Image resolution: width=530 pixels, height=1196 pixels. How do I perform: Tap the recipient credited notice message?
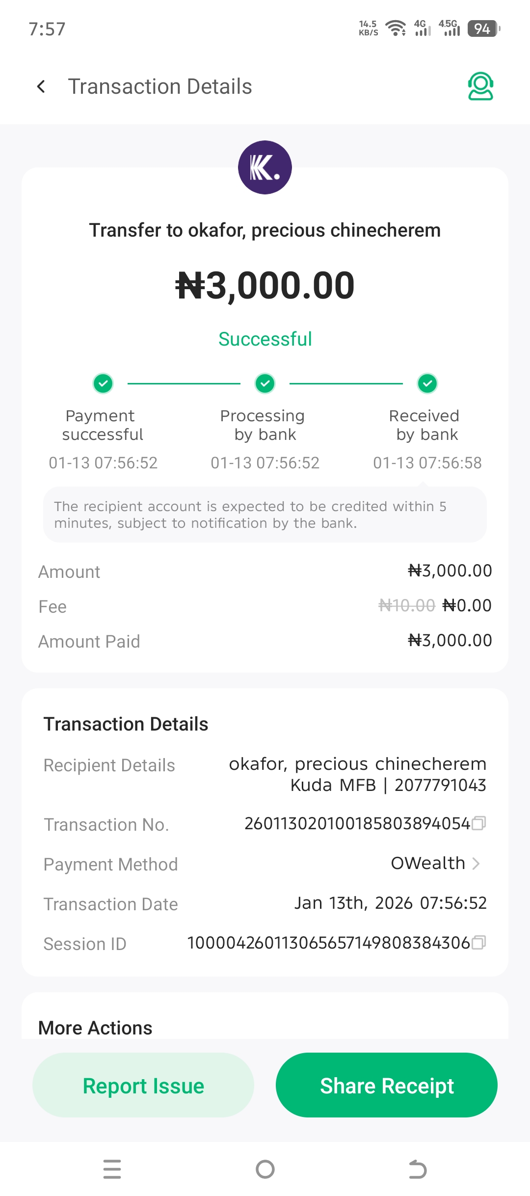click(265, 515)
